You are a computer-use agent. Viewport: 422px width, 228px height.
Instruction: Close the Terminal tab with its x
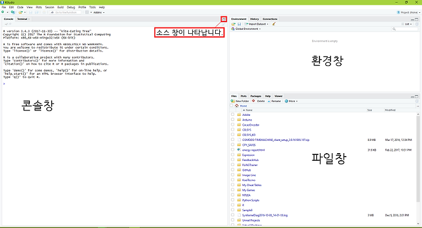pyautogui.click(x=29, y=19)
